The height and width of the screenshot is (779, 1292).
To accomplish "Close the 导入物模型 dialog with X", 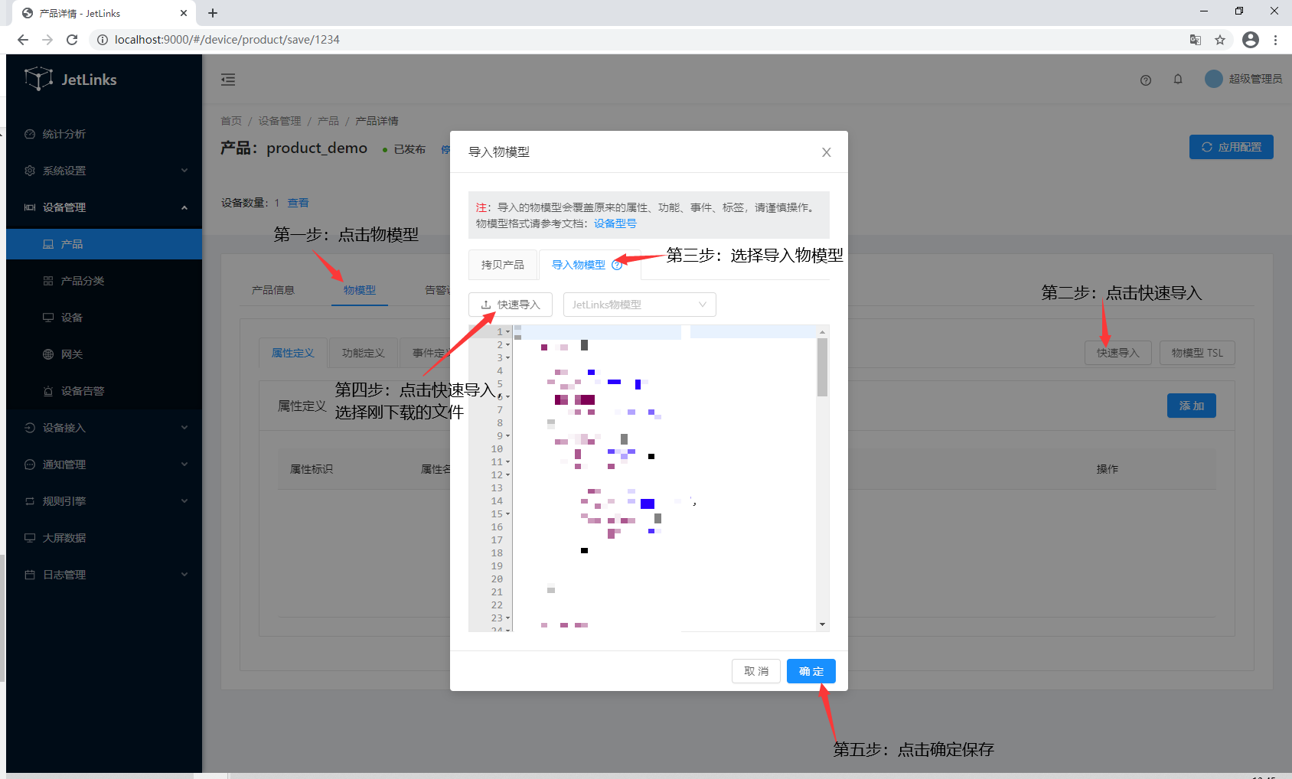I will (826, 152).
